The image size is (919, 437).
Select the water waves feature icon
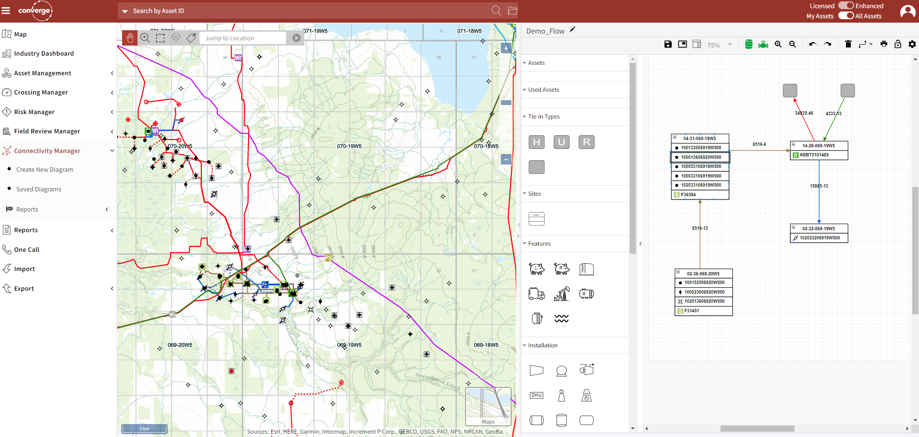[x=561, y=319]
